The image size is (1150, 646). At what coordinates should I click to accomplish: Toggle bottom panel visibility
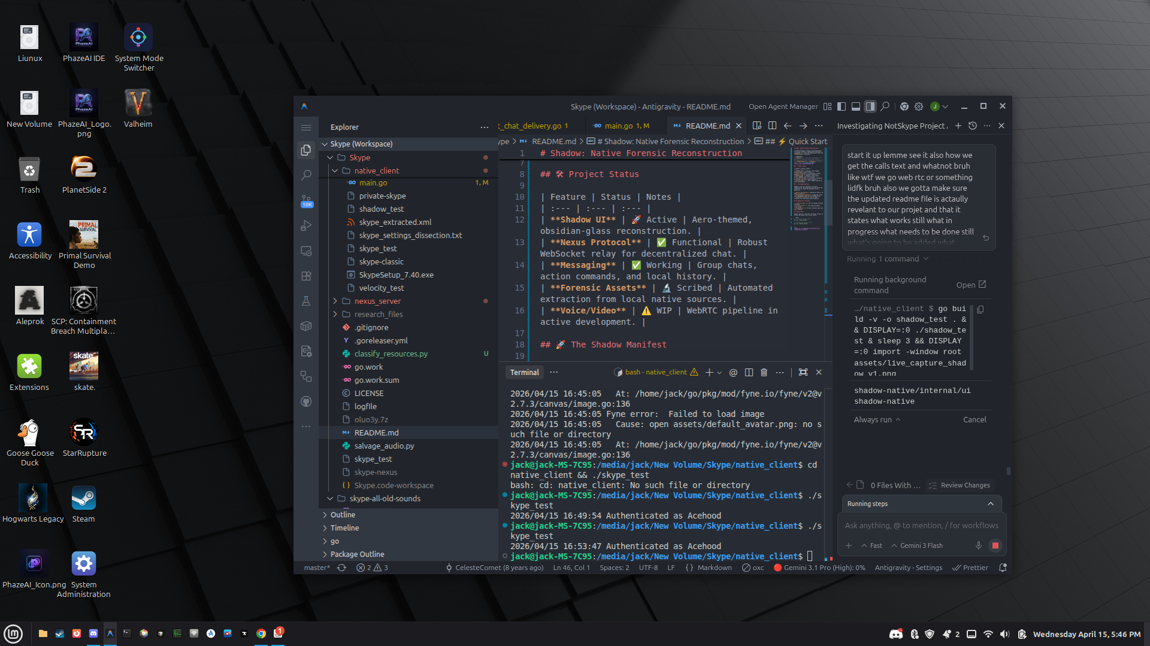(x=856, y=106)
